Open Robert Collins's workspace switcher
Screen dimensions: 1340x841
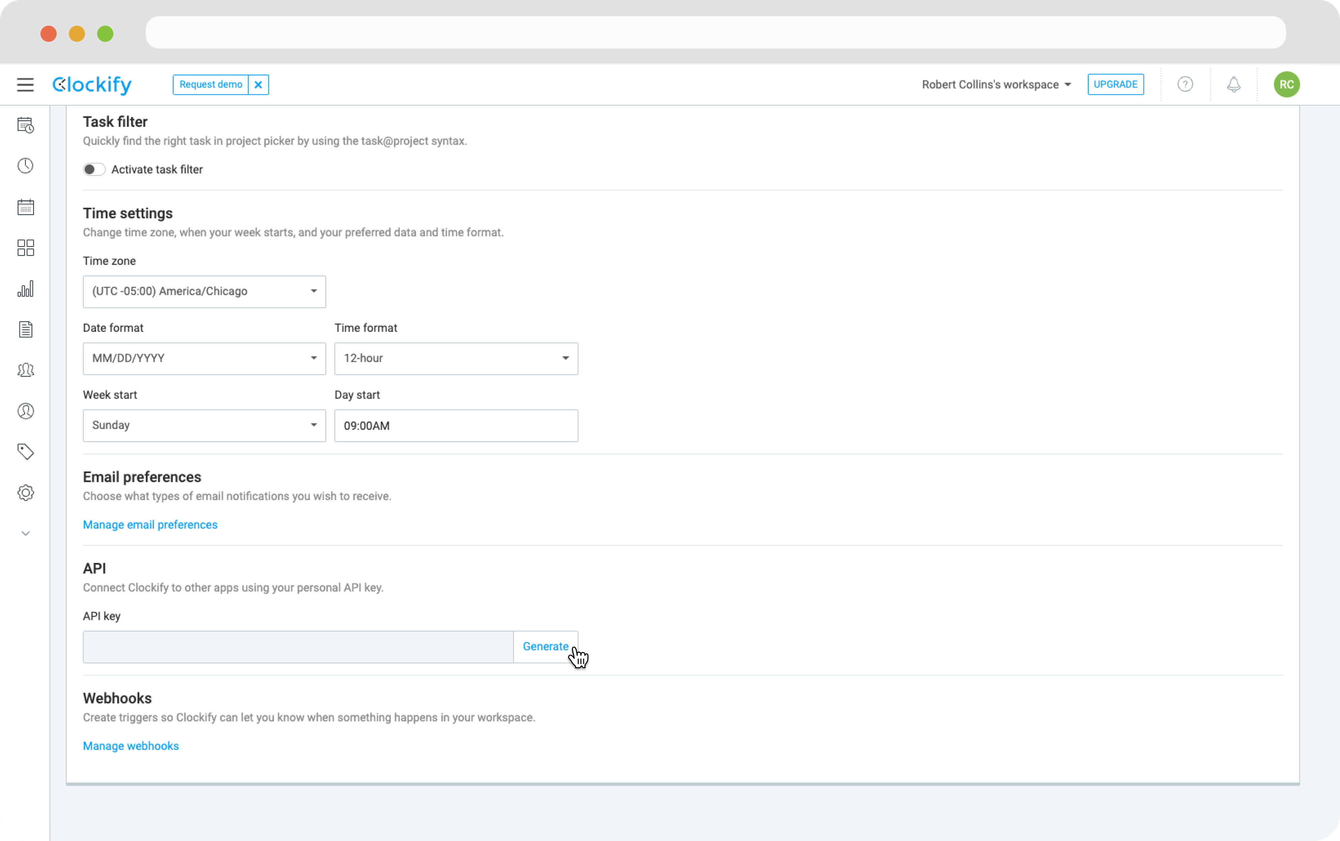[996, 85]
